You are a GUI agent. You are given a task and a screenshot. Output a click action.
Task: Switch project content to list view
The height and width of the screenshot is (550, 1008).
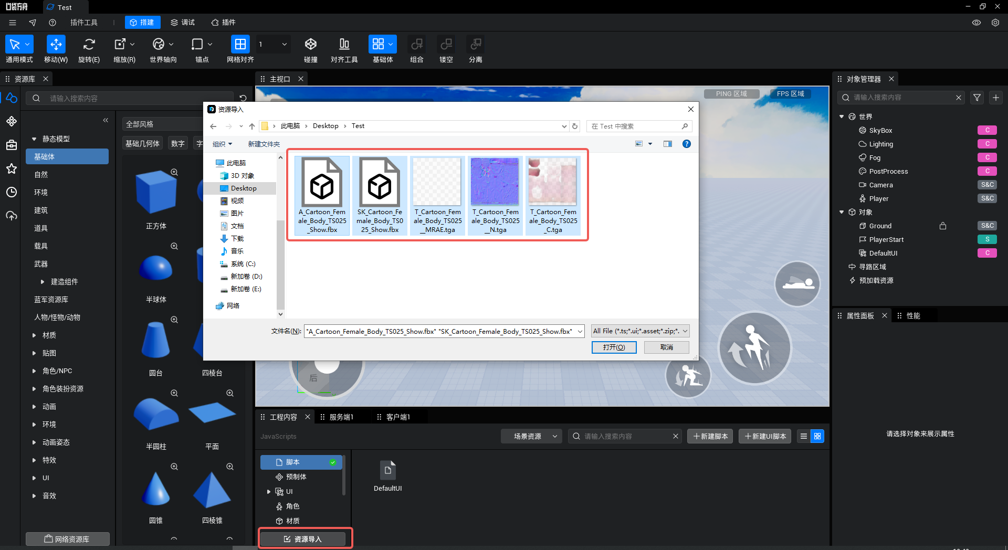(x=803, y=436)
